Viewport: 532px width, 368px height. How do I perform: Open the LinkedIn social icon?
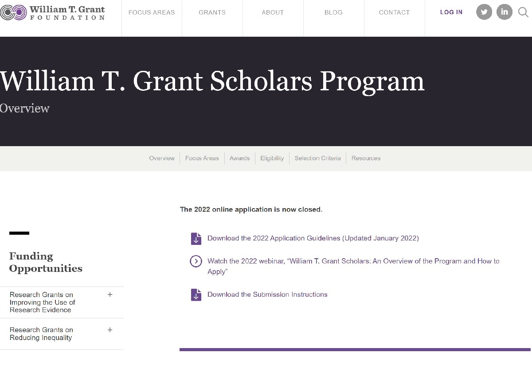point(504,12)
